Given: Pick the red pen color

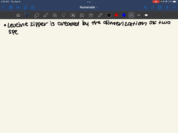Looking at the screenshot, I should [x=116, y=15].
